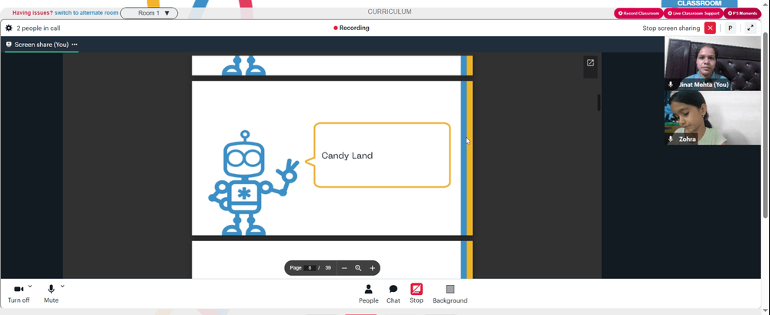Screen dimensions: 770x315
Task: Open the CURRICULUM tab
Action: click(x=390, y=12)
